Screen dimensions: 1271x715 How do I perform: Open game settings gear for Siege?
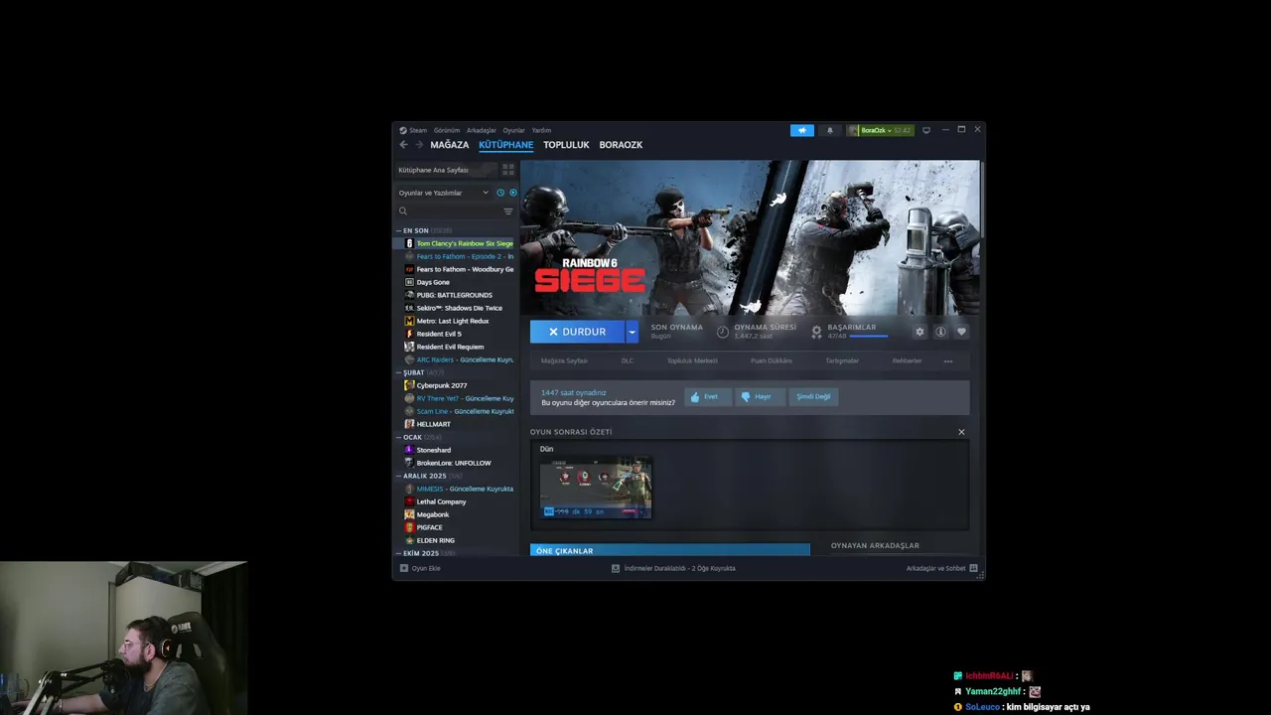(919, 332)
